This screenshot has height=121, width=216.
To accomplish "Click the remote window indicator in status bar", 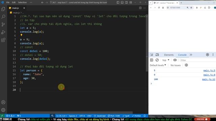I will [2, 116].
